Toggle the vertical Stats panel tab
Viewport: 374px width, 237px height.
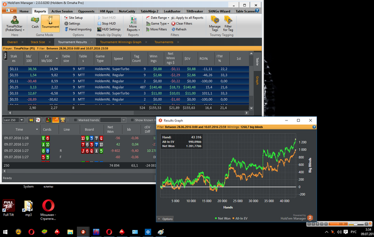pyautogui.click(x=5, y=56)
